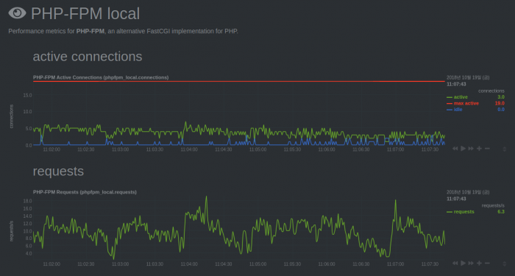Click the 'PHP-FPM Requests (phpfpm_local.requests)' chart title

click(x=85, y=192)
